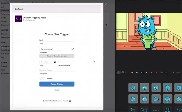This screenshot has height=112, width=182.
Task: Open Activity in the sidebar
Action: click(3, 21)
